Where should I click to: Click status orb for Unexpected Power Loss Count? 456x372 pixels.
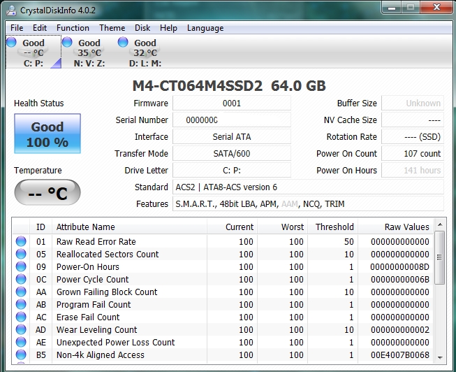pyautogui.click(x=21, y=342)
